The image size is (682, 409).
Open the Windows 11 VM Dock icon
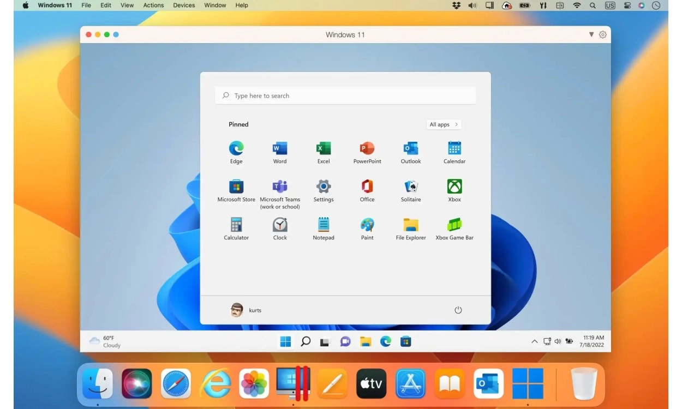click(x=528, y=383)
